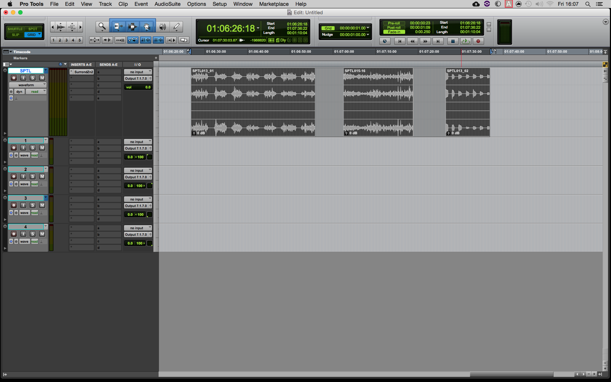
Task: Open the AudioSuite menu
Action: pos(167,4)
